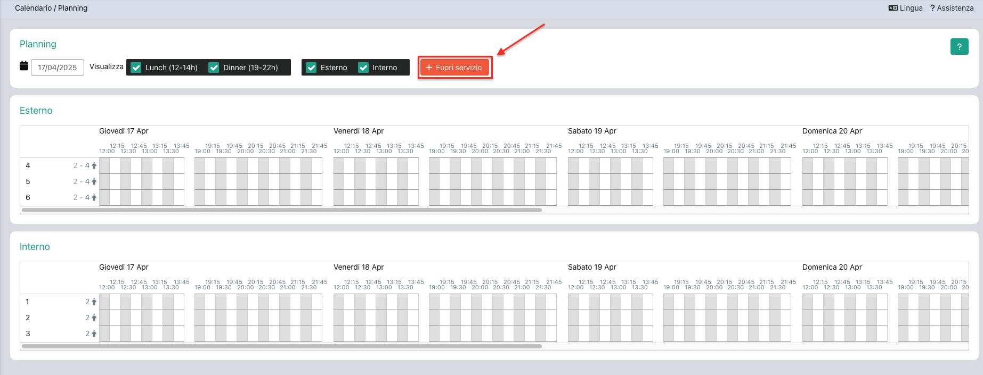Click the person icon for Esterno table 4

pos(94,166)
